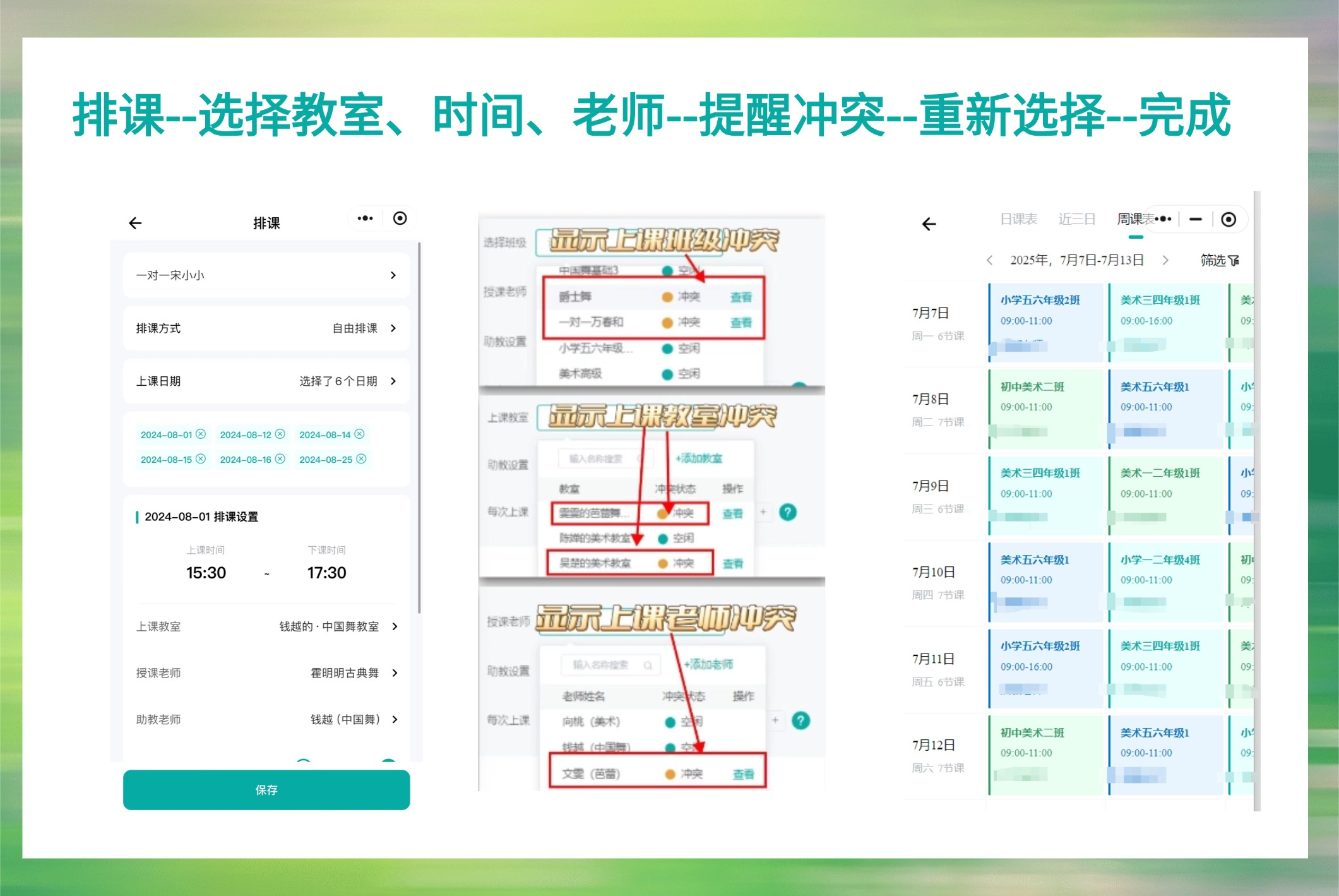Image resolution: width=1339 pixels, height=896 pixels.
Task: Go to previous week
Action: 989,260
